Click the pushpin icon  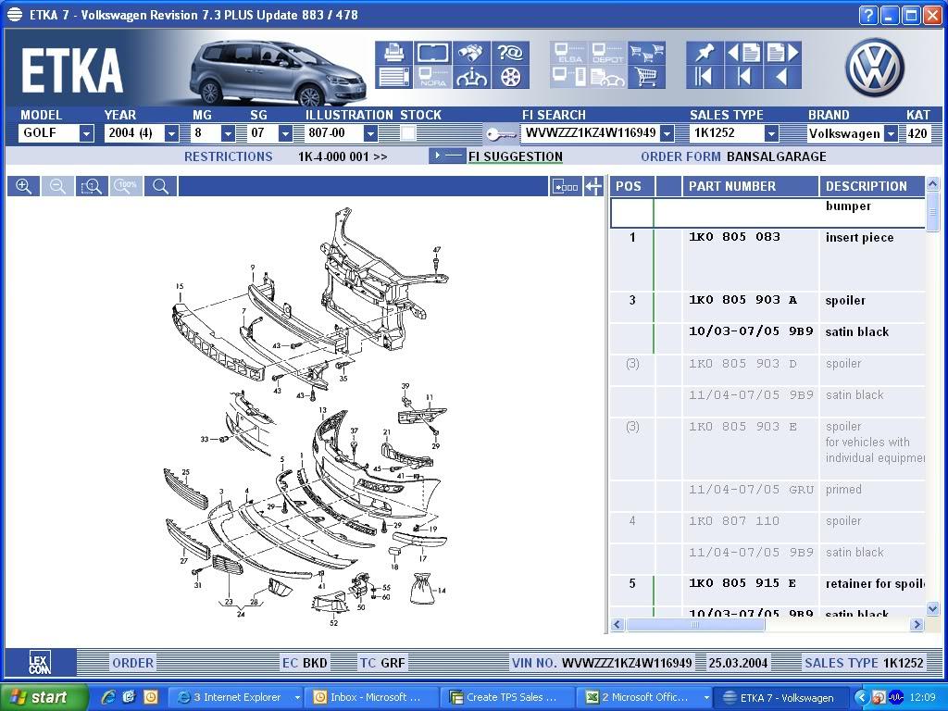click(705, 53)
